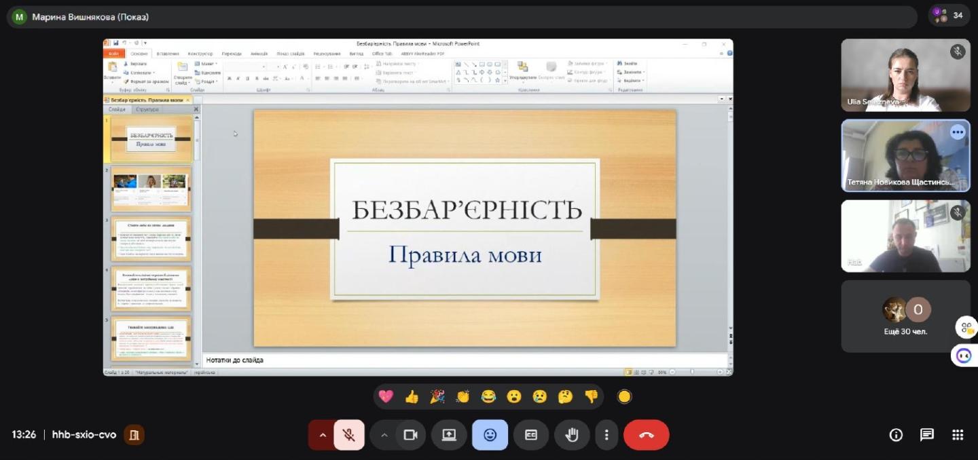Open the tile for 30 more participants
The width and height of the screenshot is (978, 460).
[x=906, y=316]
